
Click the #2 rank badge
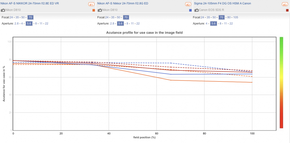click(x=188, y=5)
